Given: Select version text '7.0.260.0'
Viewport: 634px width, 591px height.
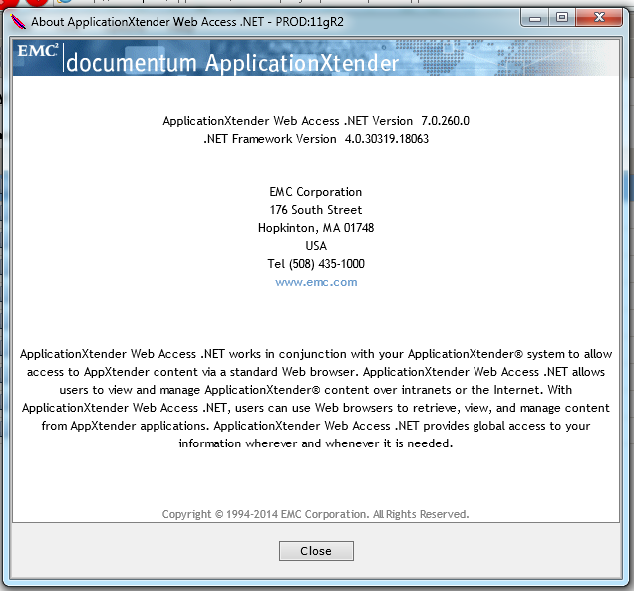Looking at the screenshot, I should [445, 121].
